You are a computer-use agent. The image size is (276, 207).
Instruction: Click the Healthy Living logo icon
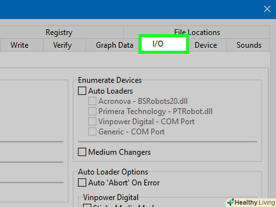pos(230,202)
